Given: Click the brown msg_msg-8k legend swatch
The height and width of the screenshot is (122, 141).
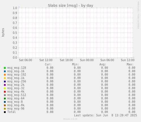Looking at the screenshot, I should pos(5,105).
